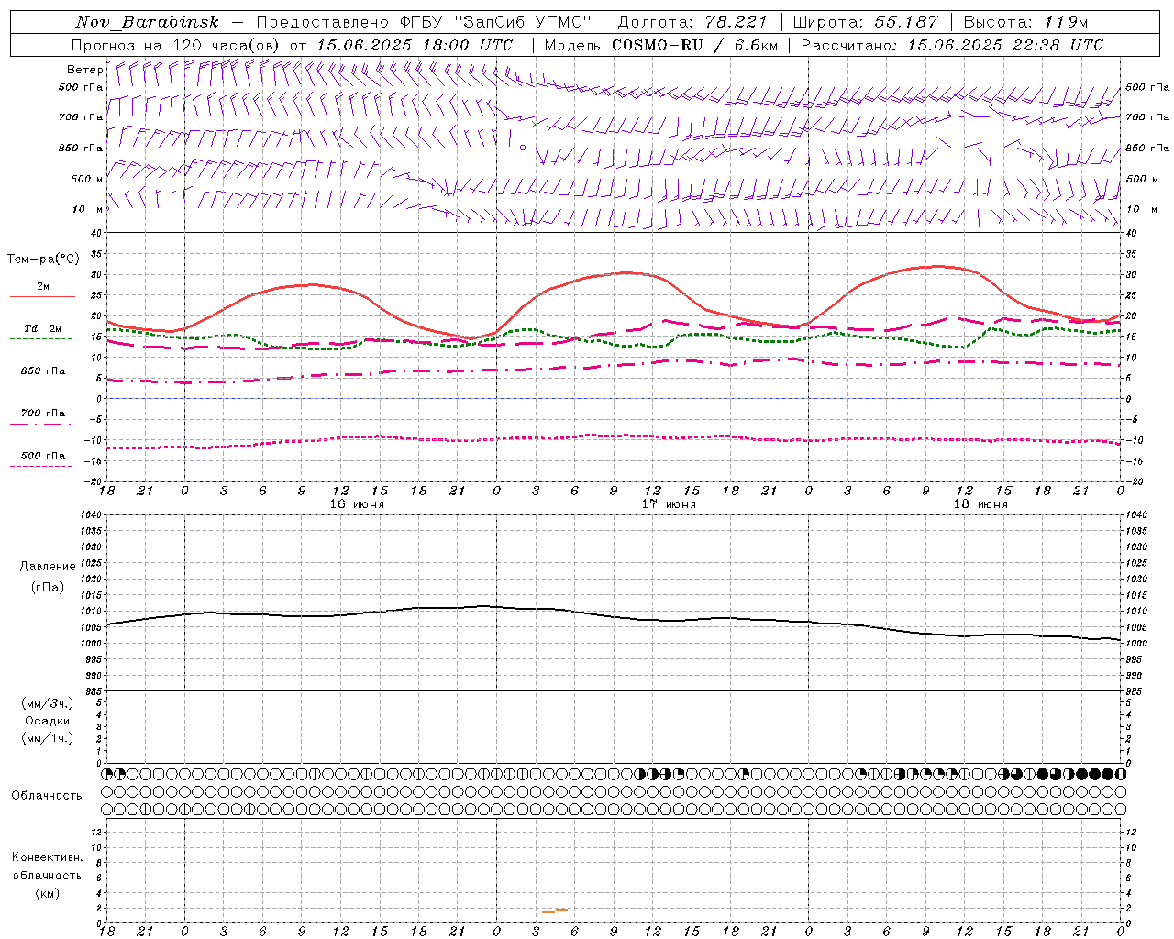1174x939 pixels.
Task: Click the "17 июня" date label
Action: [x=669, y=504]
